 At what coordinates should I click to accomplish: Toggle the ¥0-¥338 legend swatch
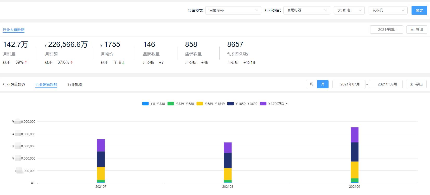[145, 104]
